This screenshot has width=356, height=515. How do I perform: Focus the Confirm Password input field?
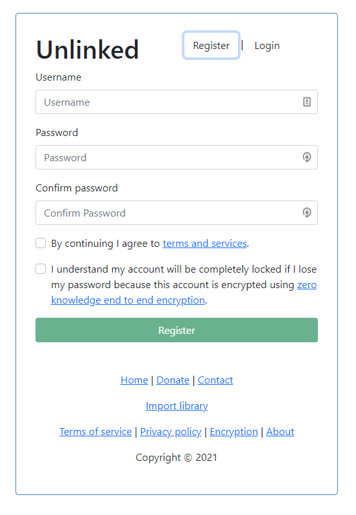(x=177, y=213)
